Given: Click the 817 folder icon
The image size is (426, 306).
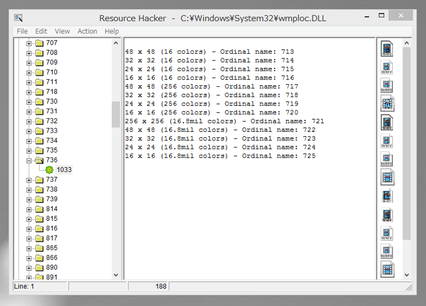Looking at the screenshot, I should click(x=40, y=238).
